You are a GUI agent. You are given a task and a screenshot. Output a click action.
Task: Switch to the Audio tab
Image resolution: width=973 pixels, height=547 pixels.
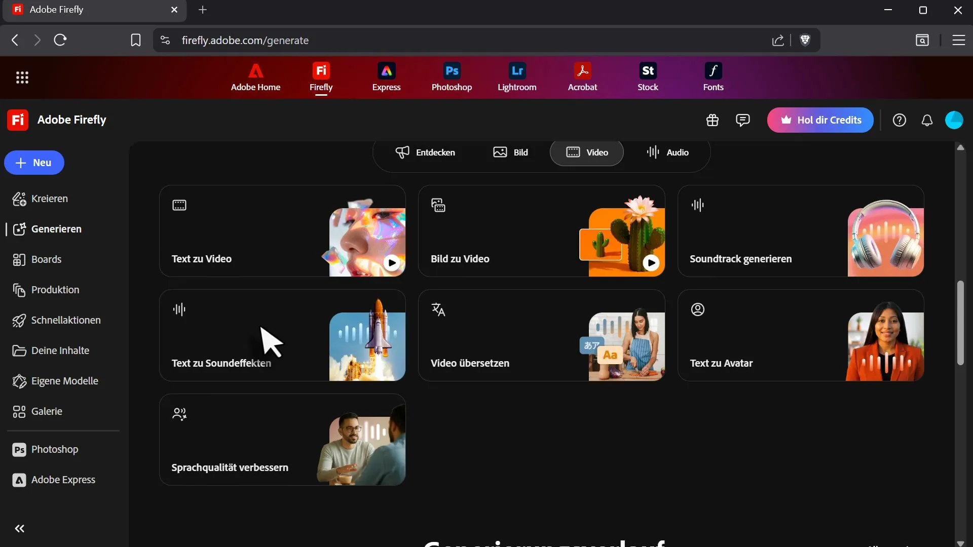pos(667,152)
